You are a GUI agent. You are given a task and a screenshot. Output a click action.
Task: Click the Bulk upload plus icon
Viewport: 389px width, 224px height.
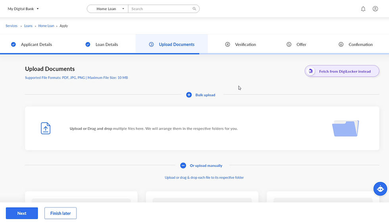click(x=189, y=95)
